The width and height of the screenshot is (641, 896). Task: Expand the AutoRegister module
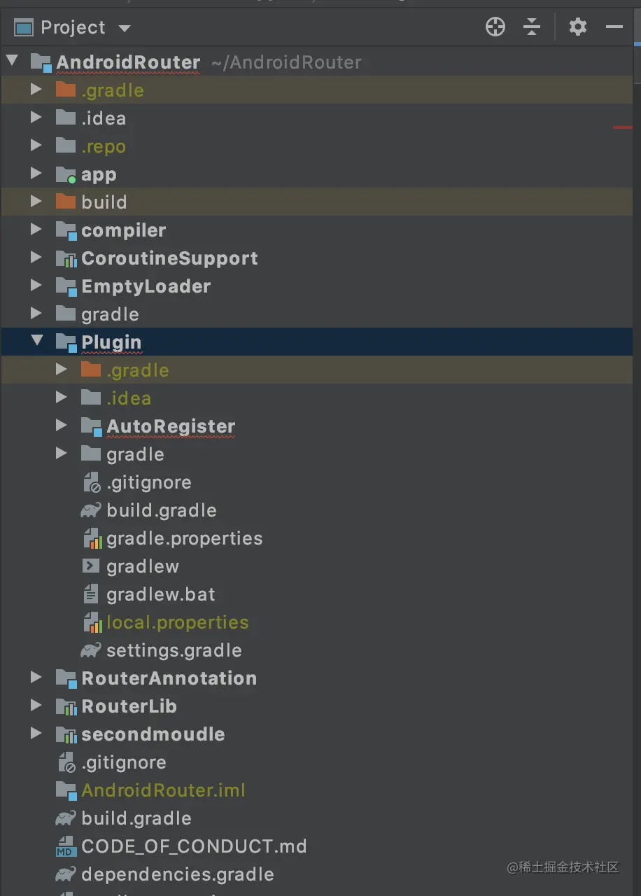pos(62,426)
